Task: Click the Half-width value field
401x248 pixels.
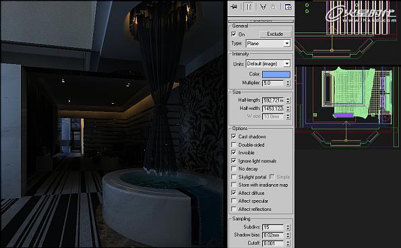Action: point(273,108)
